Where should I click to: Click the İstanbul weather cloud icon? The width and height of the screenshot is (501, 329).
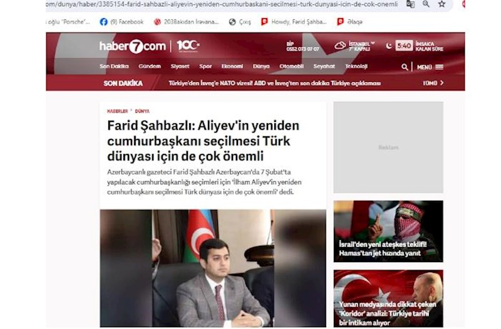click(340, 45)
